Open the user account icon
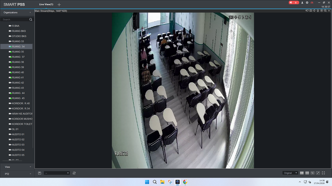Viewport: 332px width, 186px height. [302, 3]
